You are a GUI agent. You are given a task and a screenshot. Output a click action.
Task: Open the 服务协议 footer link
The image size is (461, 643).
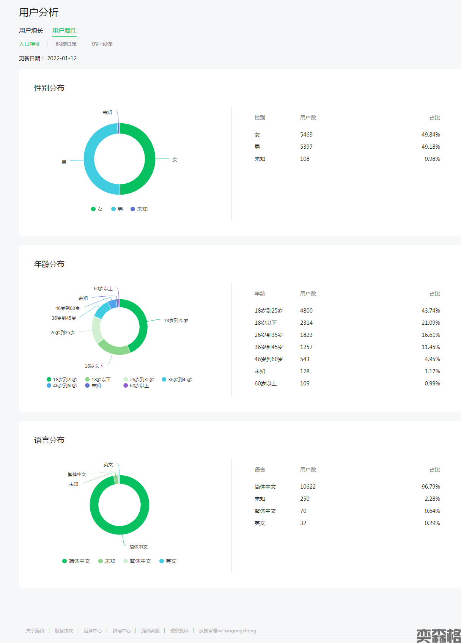tap(64, 630)
